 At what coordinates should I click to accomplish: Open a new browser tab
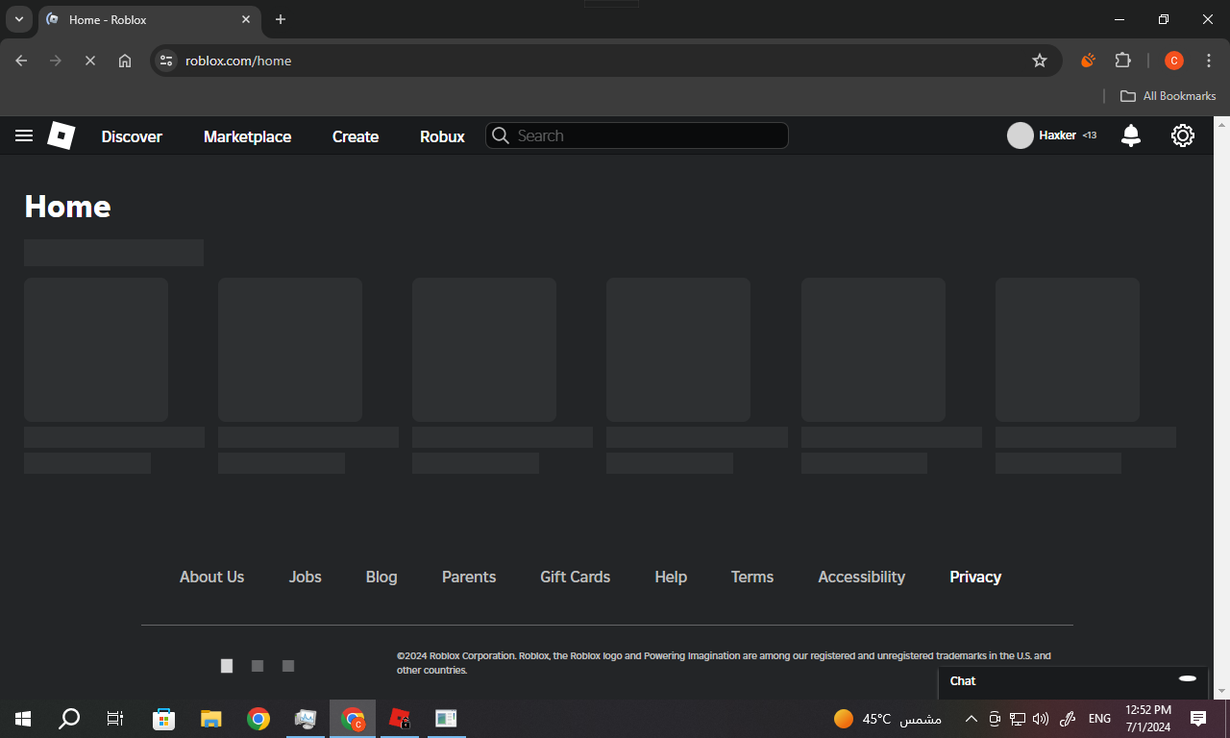coord(281,19)
